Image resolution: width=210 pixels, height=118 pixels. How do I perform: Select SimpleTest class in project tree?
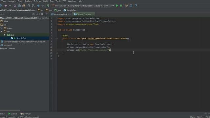19,38
